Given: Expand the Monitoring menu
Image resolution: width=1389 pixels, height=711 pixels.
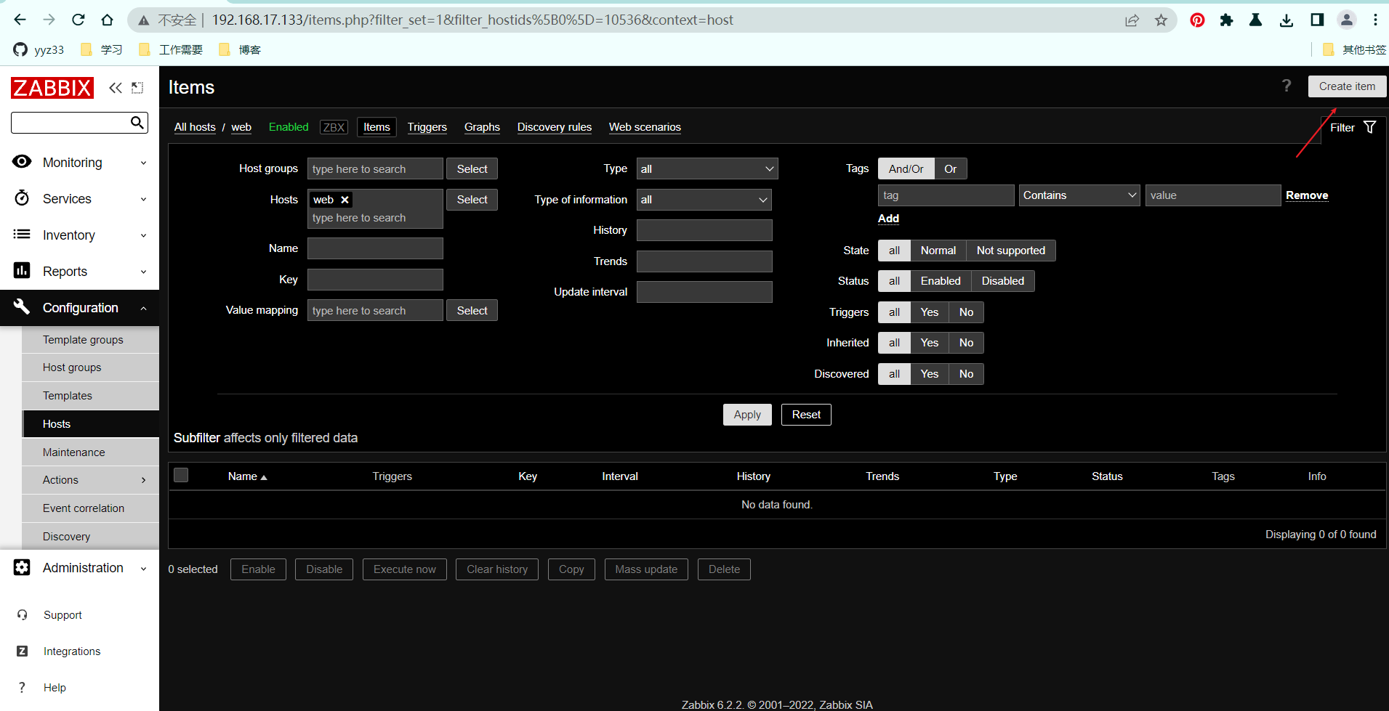Looking at the screenshot, I should point(143,163).
